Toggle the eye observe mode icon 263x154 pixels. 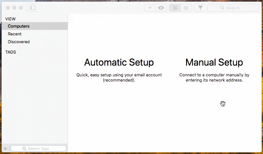(161, 8)
